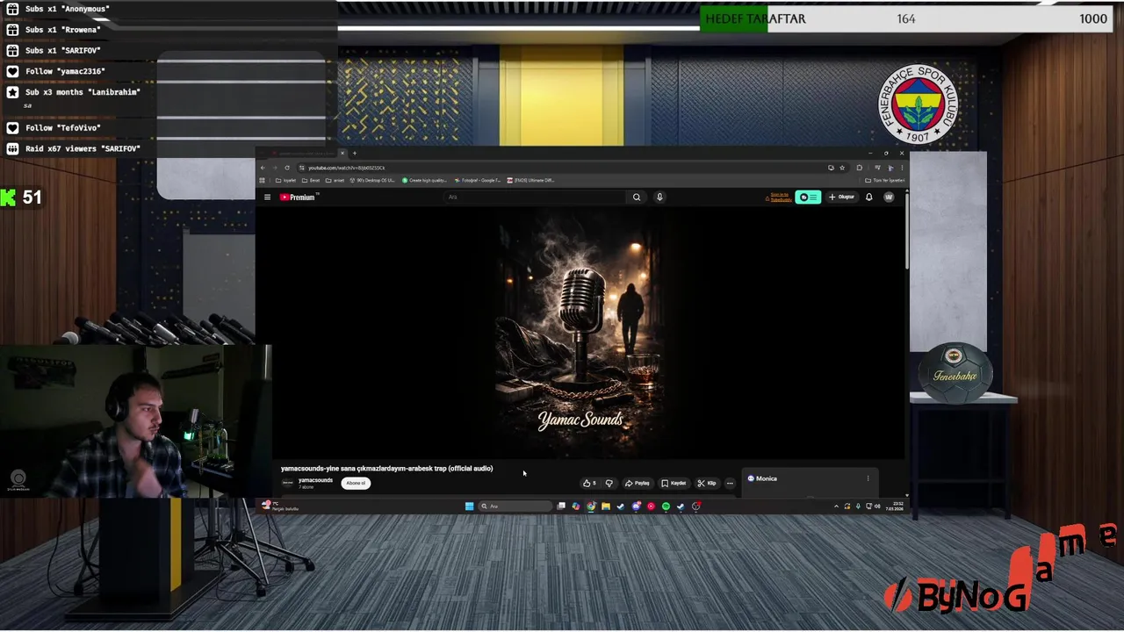This screenshot has height=632, width=1124.
Task: Open the Create high quality bookmark
Action: click(424, 180)
